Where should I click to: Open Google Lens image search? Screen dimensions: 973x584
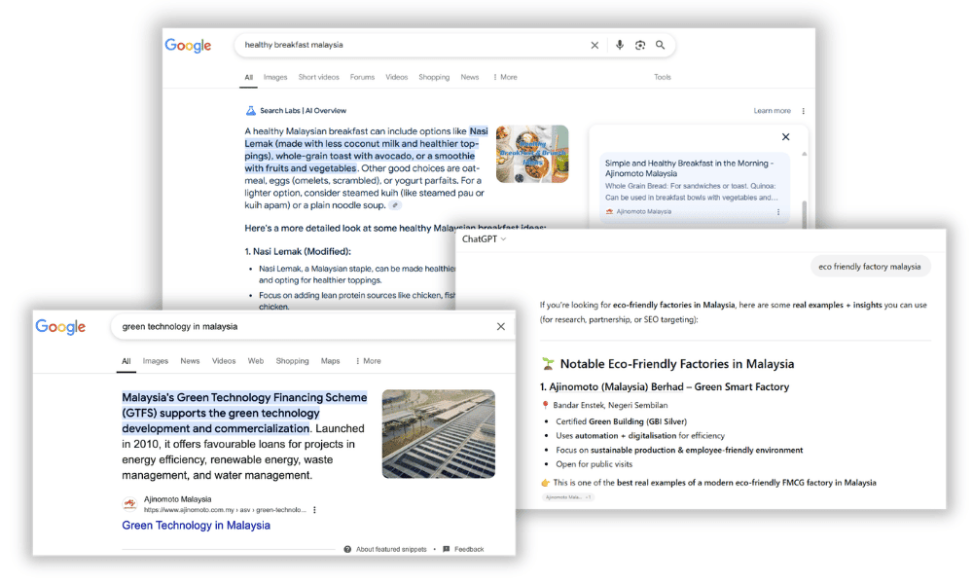coord(640,45)
